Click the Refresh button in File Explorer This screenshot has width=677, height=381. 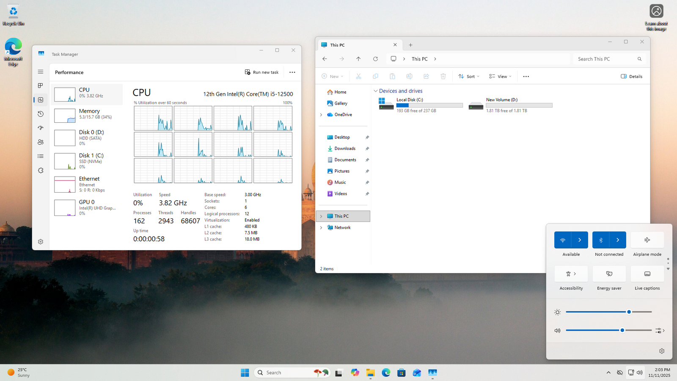(x=375, y=59)
